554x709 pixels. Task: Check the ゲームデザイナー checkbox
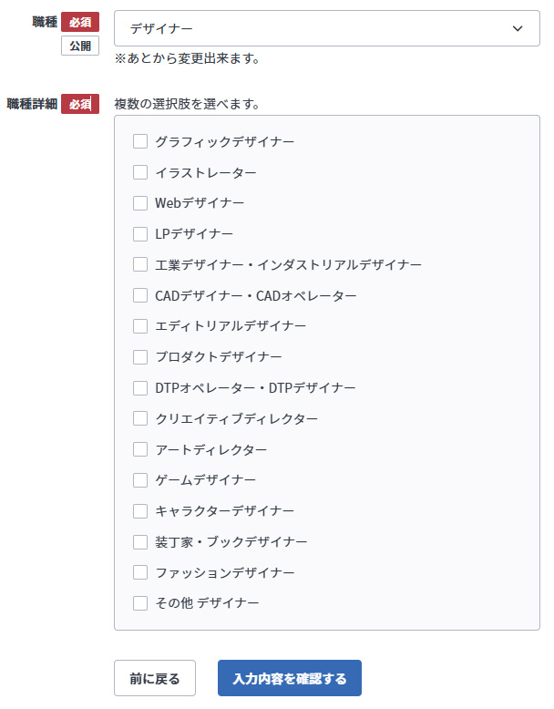click(x=140, y=480)
